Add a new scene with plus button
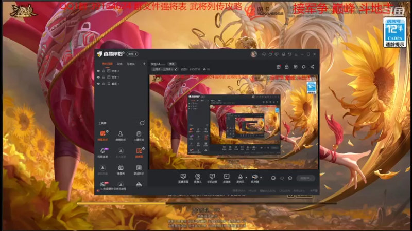This screenshot has height=231, width=412. [144, 64]
